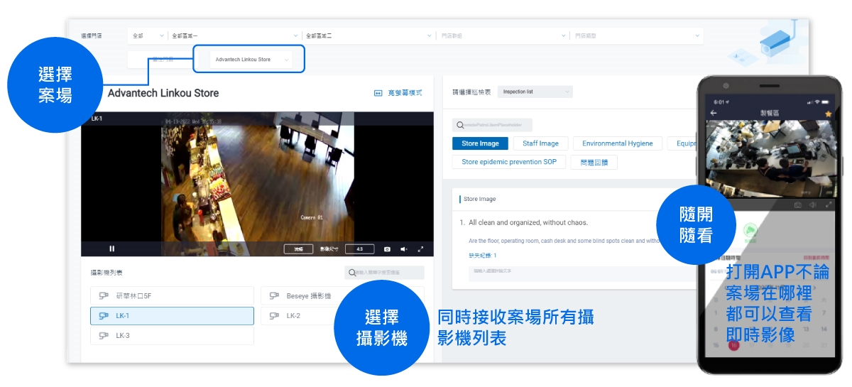Mute the video speaker icon
This screenshot has height=387, width=852.
[404, 249]
